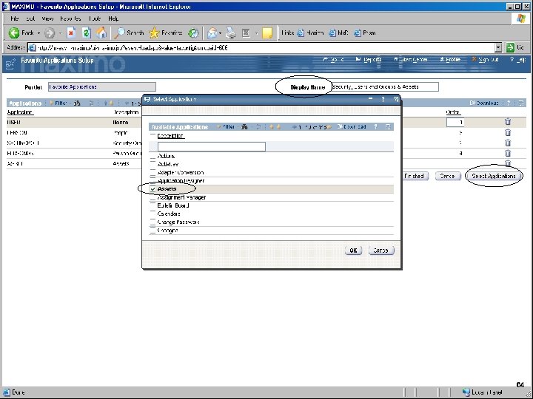
Task: Minimize the Select Applications dialog
Action: 371,99
